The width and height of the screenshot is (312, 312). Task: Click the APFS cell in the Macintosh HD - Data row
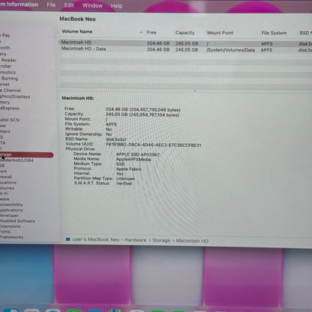(x=266, y=50)
